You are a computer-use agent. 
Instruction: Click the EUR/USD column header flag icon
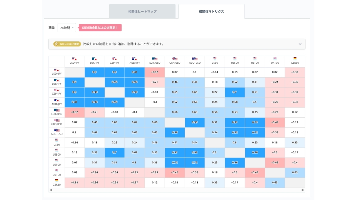[155, 59]
